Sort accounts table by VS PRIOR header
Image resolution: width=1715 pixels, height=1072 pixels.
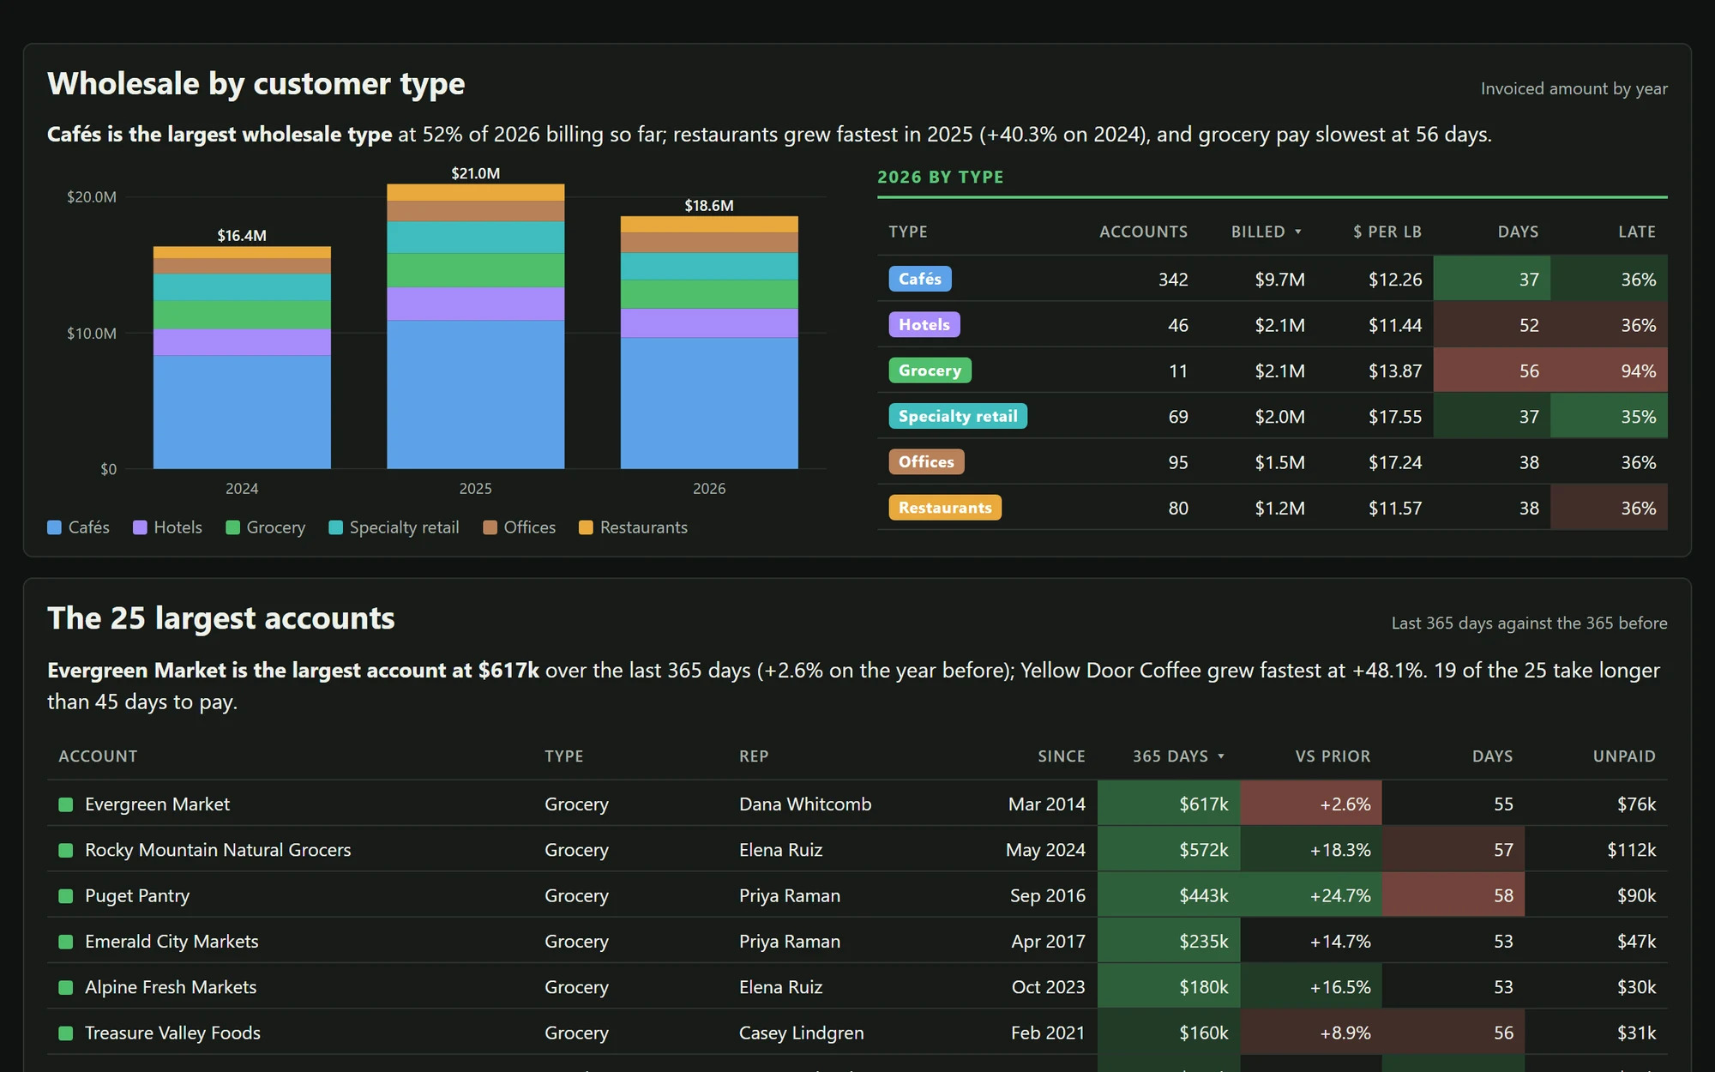pos(1333,756)
